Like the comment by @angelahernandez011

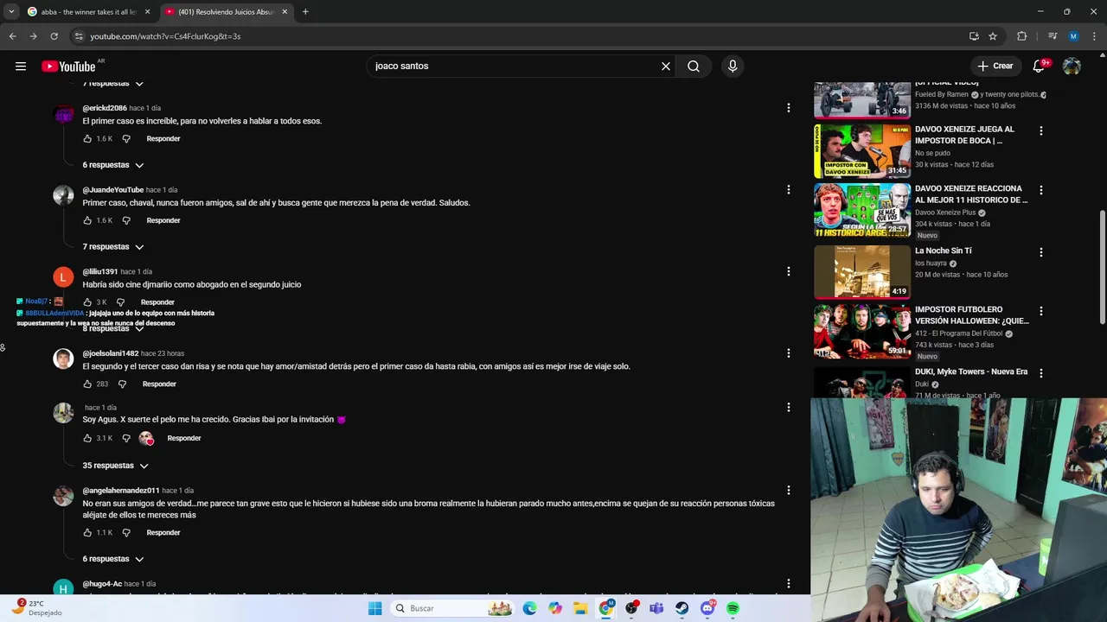pyautogui.click(x=87, y=533)
